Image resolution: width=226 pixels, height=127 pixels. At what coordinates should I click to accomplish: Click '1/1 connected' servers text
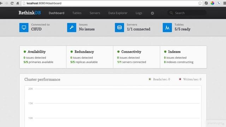click(138, 29)
